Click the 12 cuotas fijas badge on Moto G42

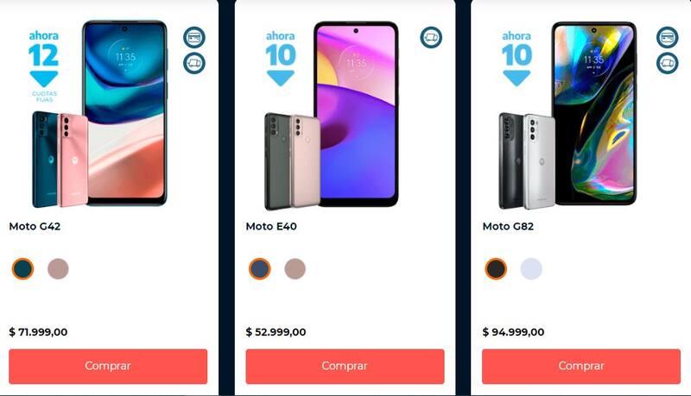click(44, 66)
